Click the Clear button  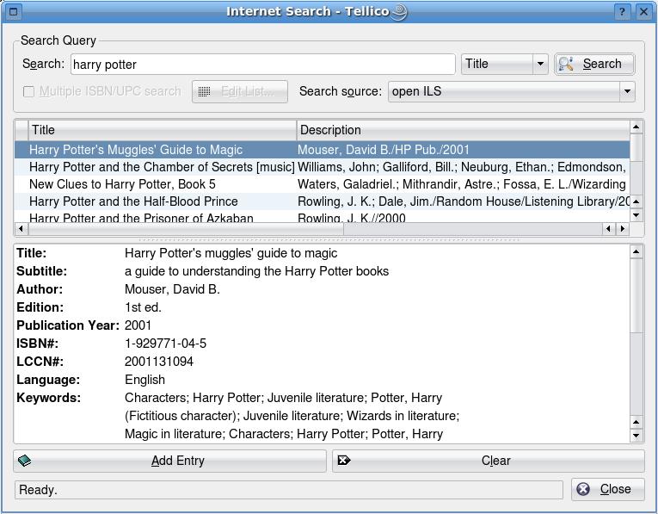click(x=488, y=461)
